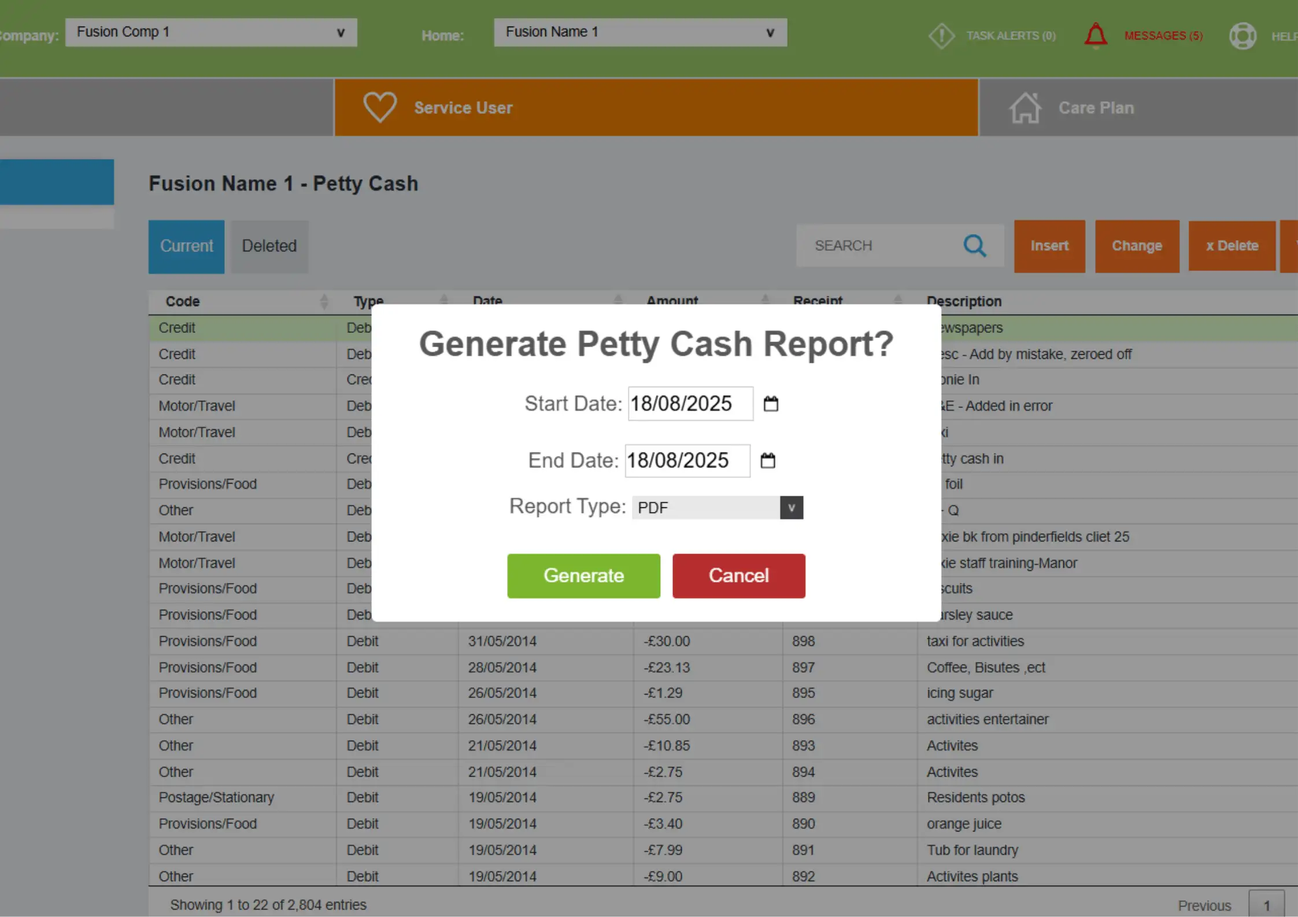
Task: Open the Fusion Comp 1 company dropdown
Action: click(x=339, y=32)
